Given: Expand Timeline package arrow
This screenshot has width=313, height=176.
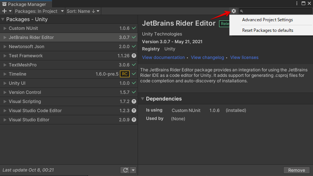Looking at the screenshot, I should [5, 74].
